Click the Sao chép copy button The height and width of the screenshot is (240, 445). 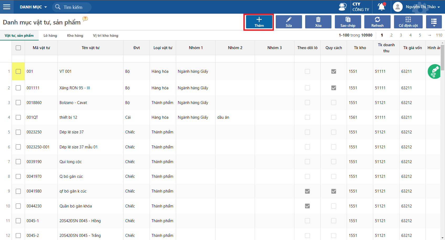tap(348, 22)
